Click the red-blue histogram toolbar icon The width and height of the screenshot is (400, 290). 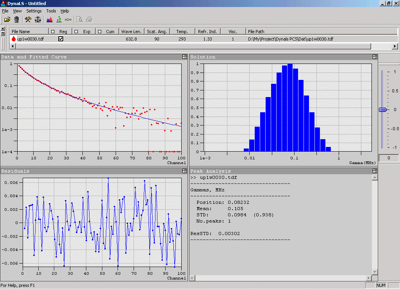(50, 19)
